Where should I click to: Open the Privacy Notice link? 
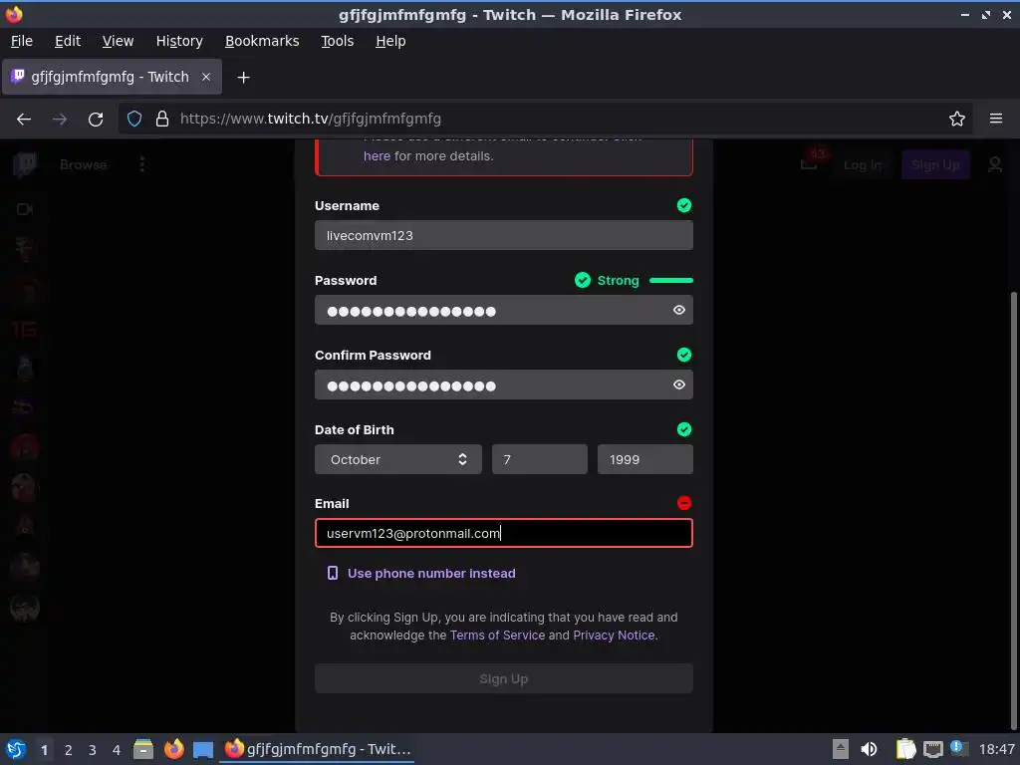614,636
